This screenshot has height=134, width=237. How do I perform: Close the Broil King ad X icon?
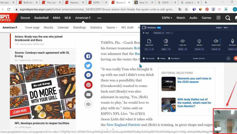click(x=74, y=66)
